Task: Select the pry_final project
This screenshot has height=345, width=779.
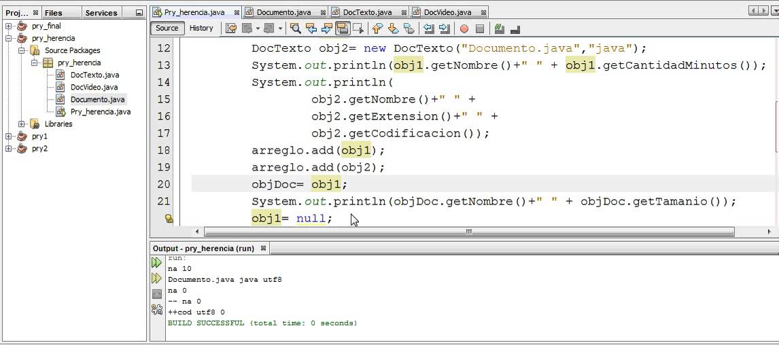Action: pos(46,26)
